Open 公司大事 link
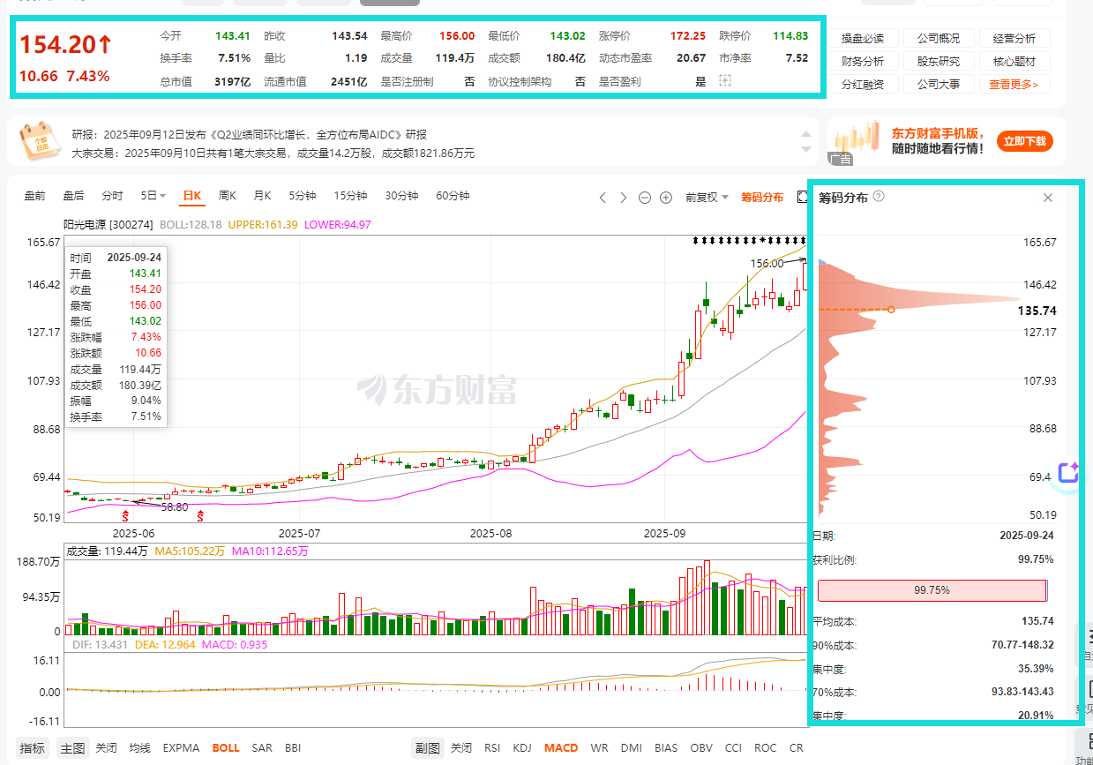 [x=939, y=84]
